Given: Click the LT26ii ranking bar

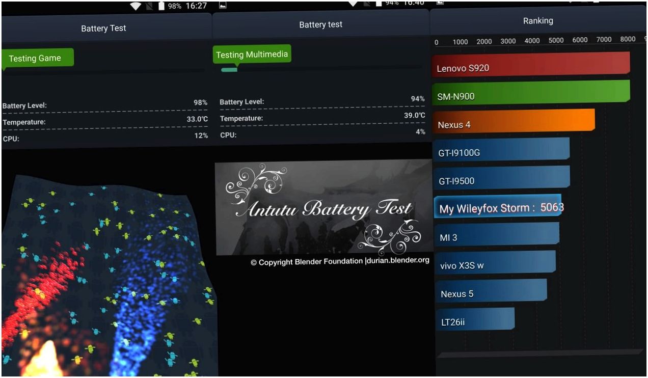Looking at the screenshot, I should [475, 319].
